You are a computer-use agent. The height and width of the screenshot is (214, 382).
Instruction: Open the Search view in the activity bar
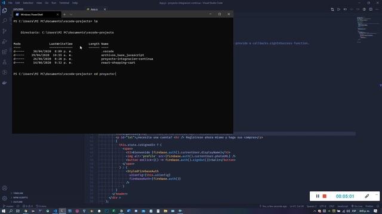[x=4, y=21]
